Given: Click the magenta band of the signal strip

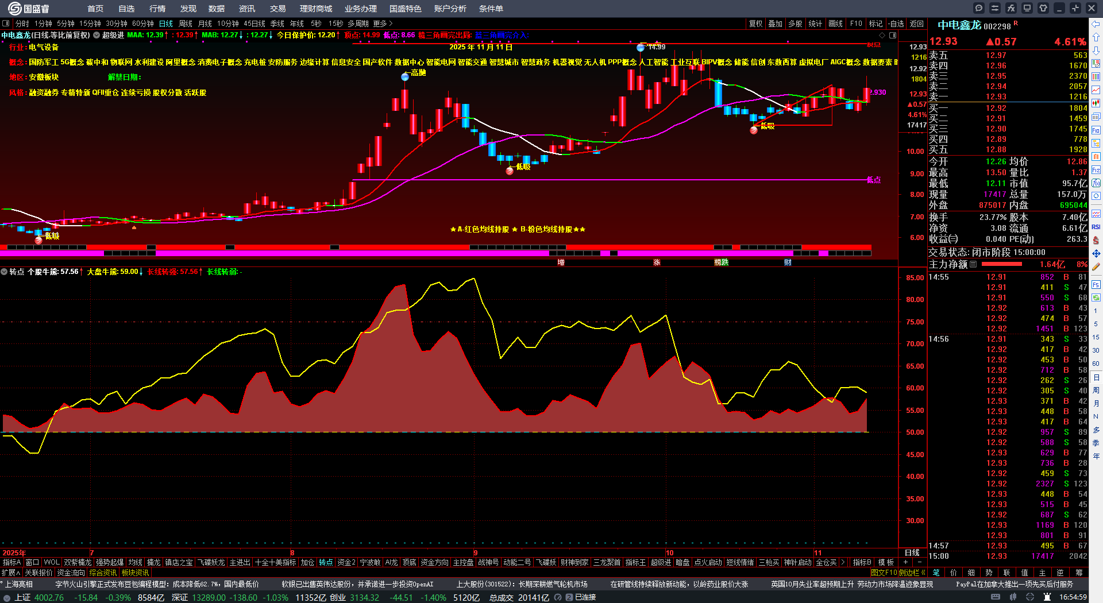Looking at the screenshot, I should pyautogui.click(x=435, y=253).
